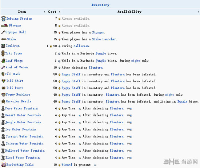
Task: Click the Bewitching Table item icon
Action: pos(4,165)
